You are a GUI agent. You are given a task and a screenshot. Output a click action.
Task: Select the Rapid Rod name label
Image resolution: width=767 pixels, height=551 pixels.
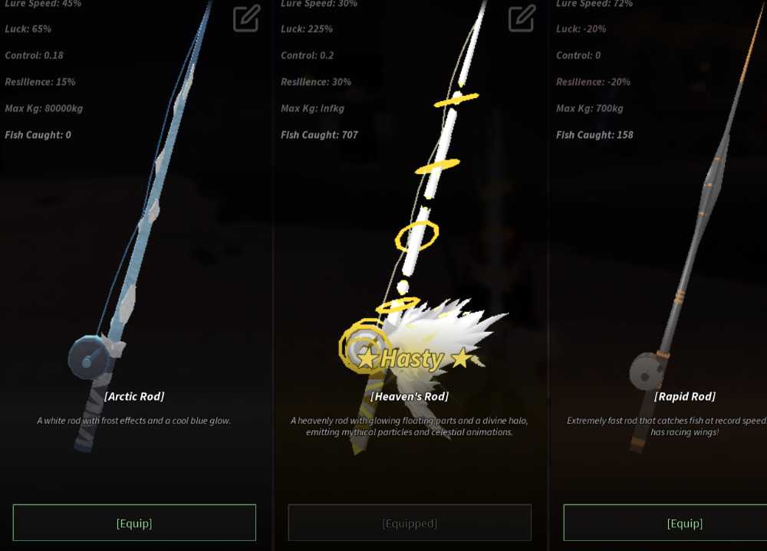coord(685,396)
